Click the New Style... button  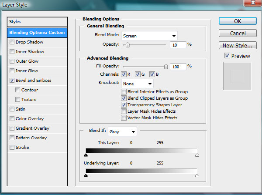(238, 45)
